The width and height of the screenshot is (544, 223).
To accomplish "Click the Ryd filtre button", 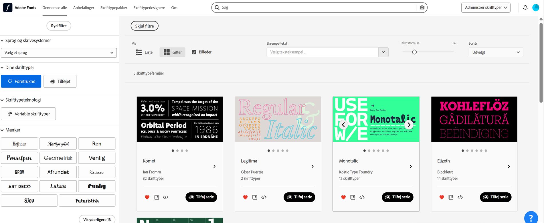I will 59,26.
